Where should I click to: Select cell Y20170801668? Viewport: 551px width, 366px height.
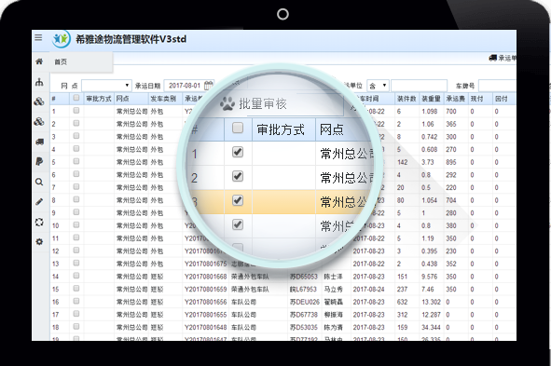coord(205,277)
